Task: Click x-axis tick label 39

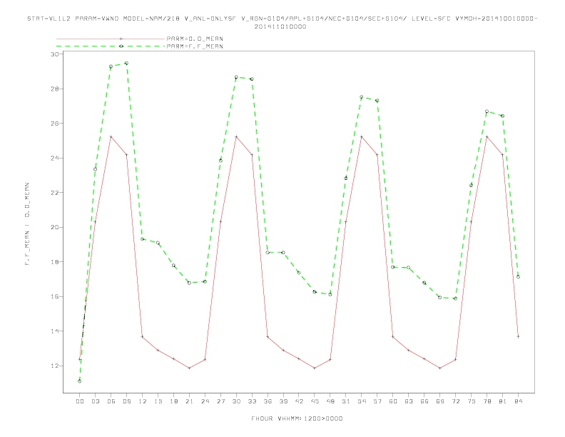Action: point(283,401)
